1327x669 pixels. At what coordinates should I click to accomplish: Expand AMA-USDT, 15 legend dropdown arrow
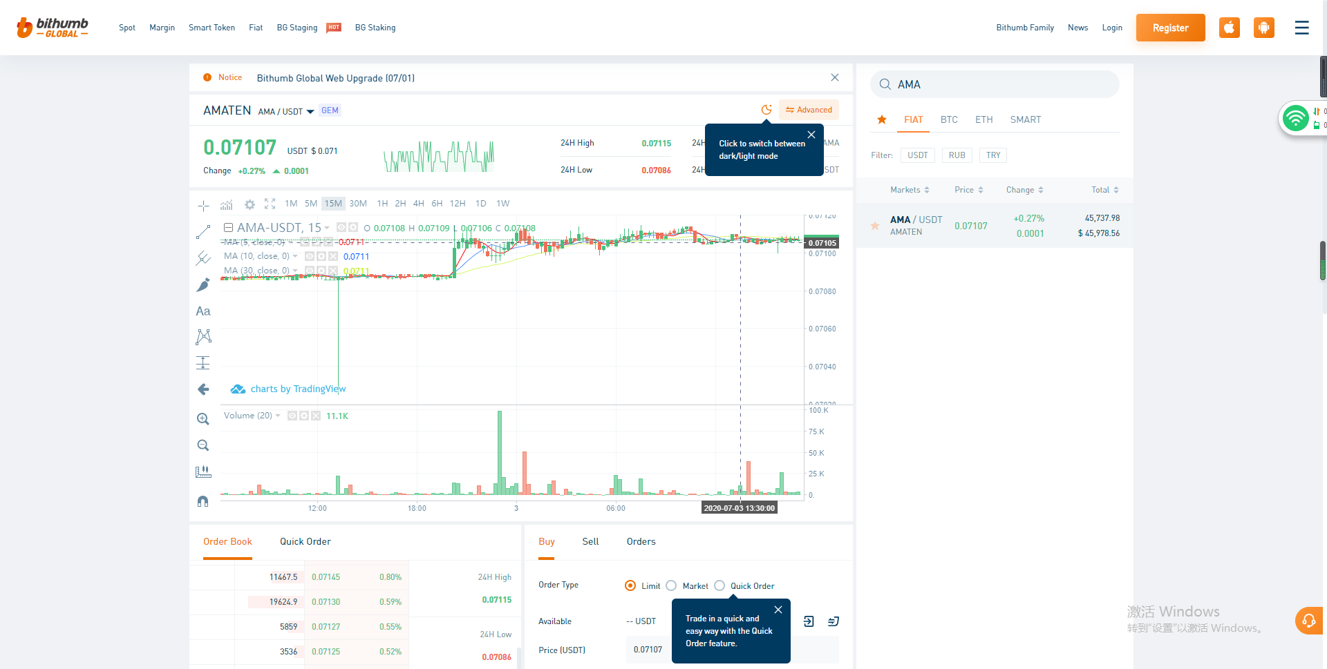coord(327,228)
